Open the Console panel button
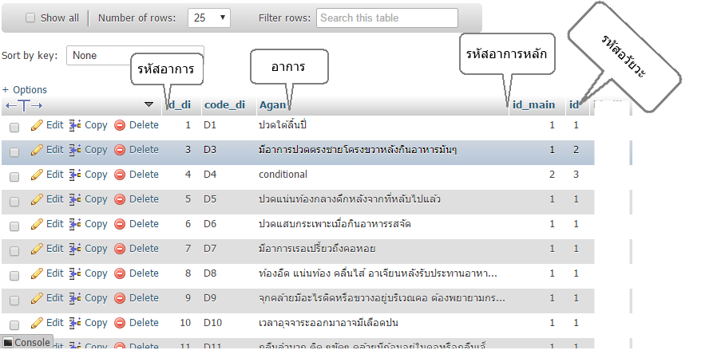The width and height of the screenshot is (717, 350). (27, 342)
